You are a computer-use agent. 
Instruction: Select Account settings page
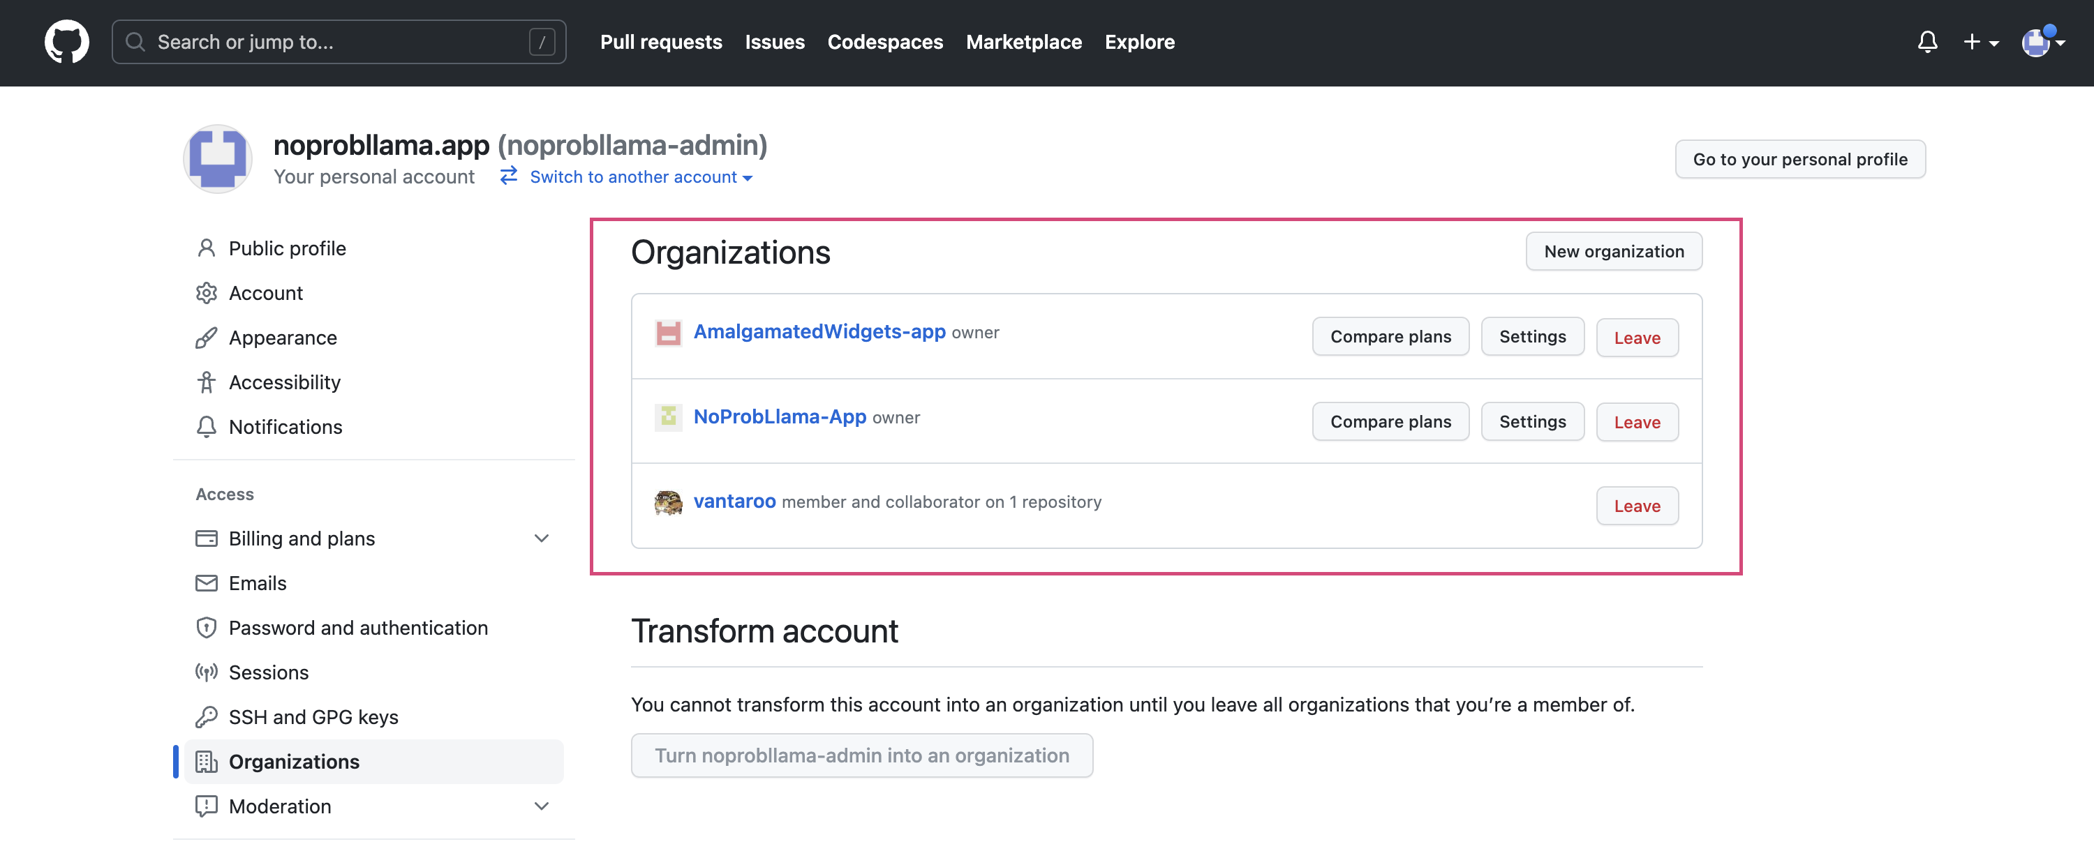tap(374, 292)
